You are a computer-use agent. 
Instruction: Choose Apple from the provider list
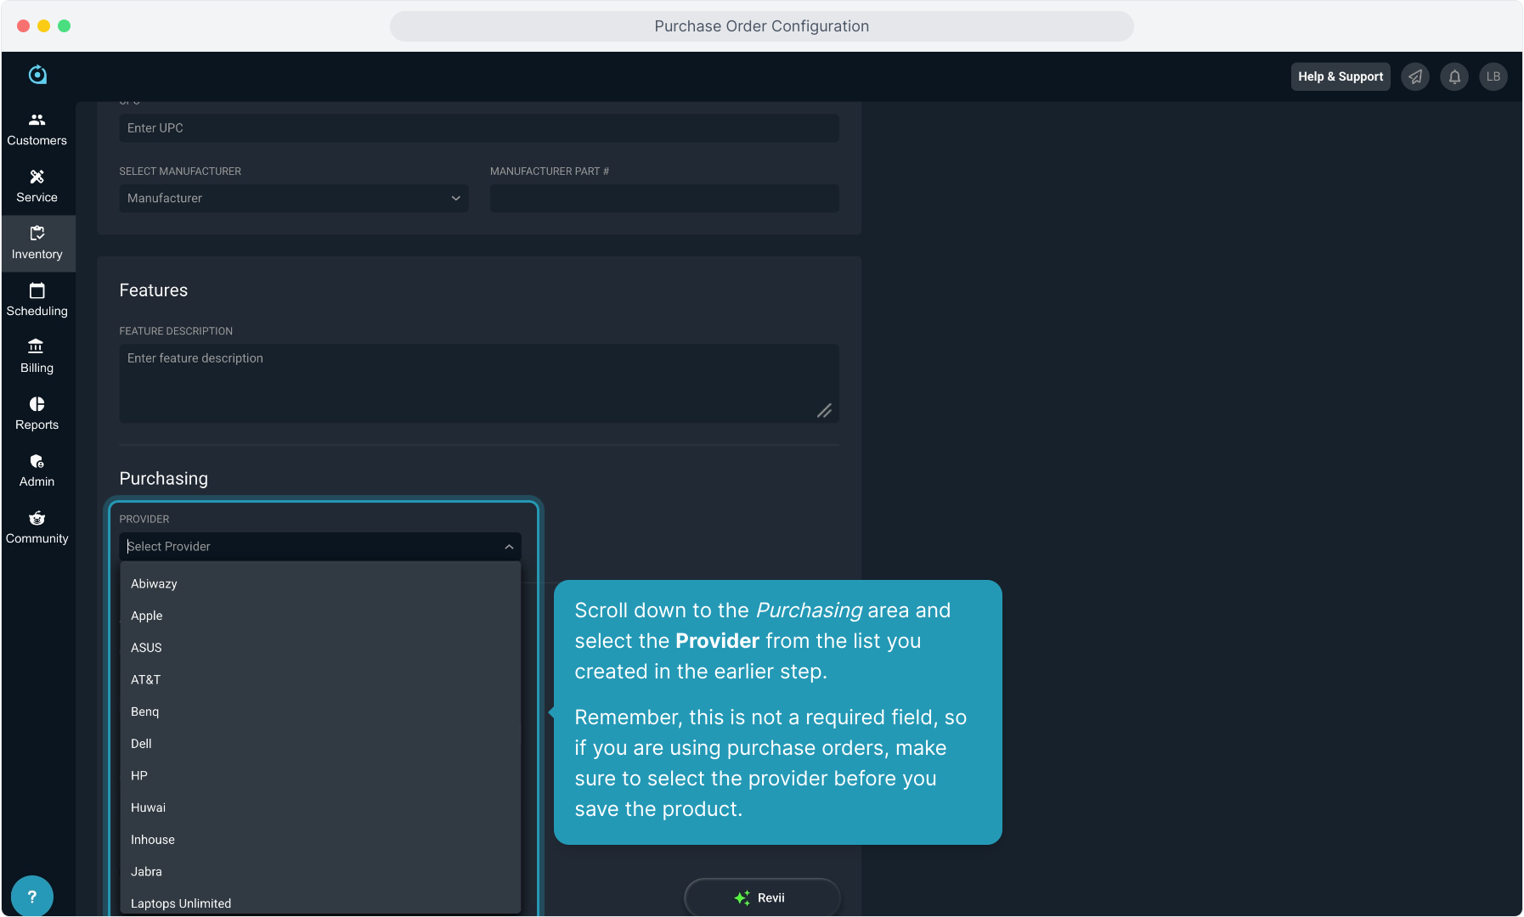point(320,616)
